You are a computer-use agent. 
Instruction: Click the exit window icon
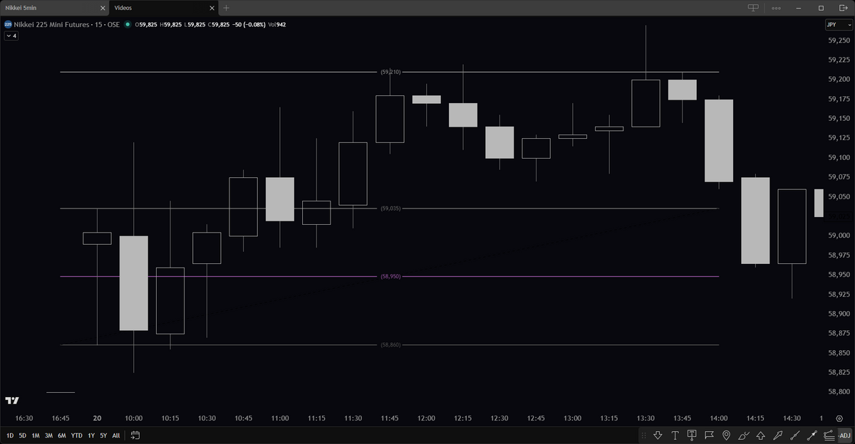[x=844, y=8]
